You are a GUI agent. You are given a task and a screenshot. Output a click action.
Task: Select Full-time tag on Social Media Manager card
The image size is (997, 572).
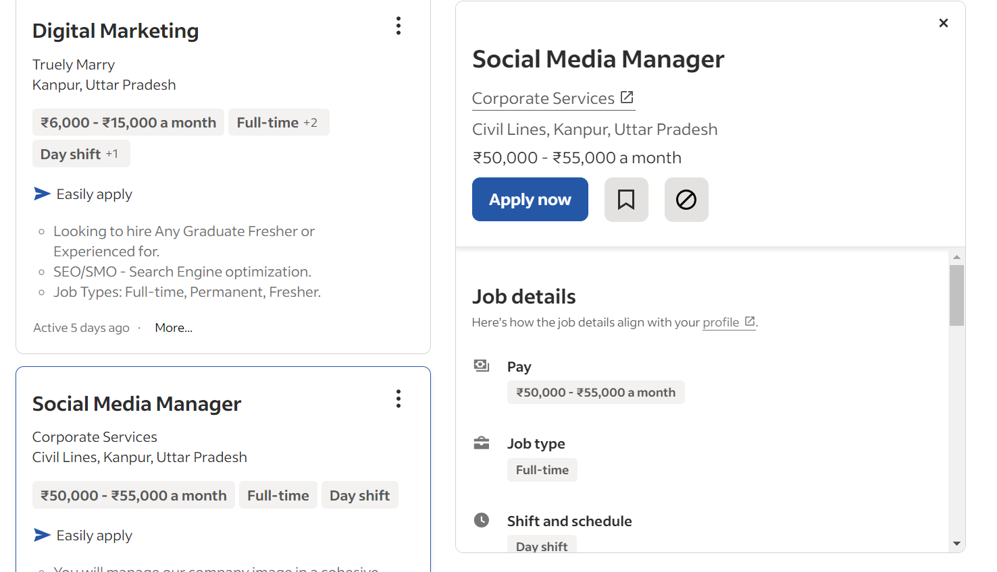tap(278, 495)
